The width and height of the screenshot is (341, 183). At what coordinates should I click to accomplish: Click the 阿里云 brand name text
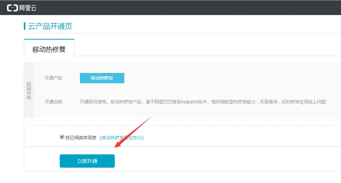pos(27,8)
